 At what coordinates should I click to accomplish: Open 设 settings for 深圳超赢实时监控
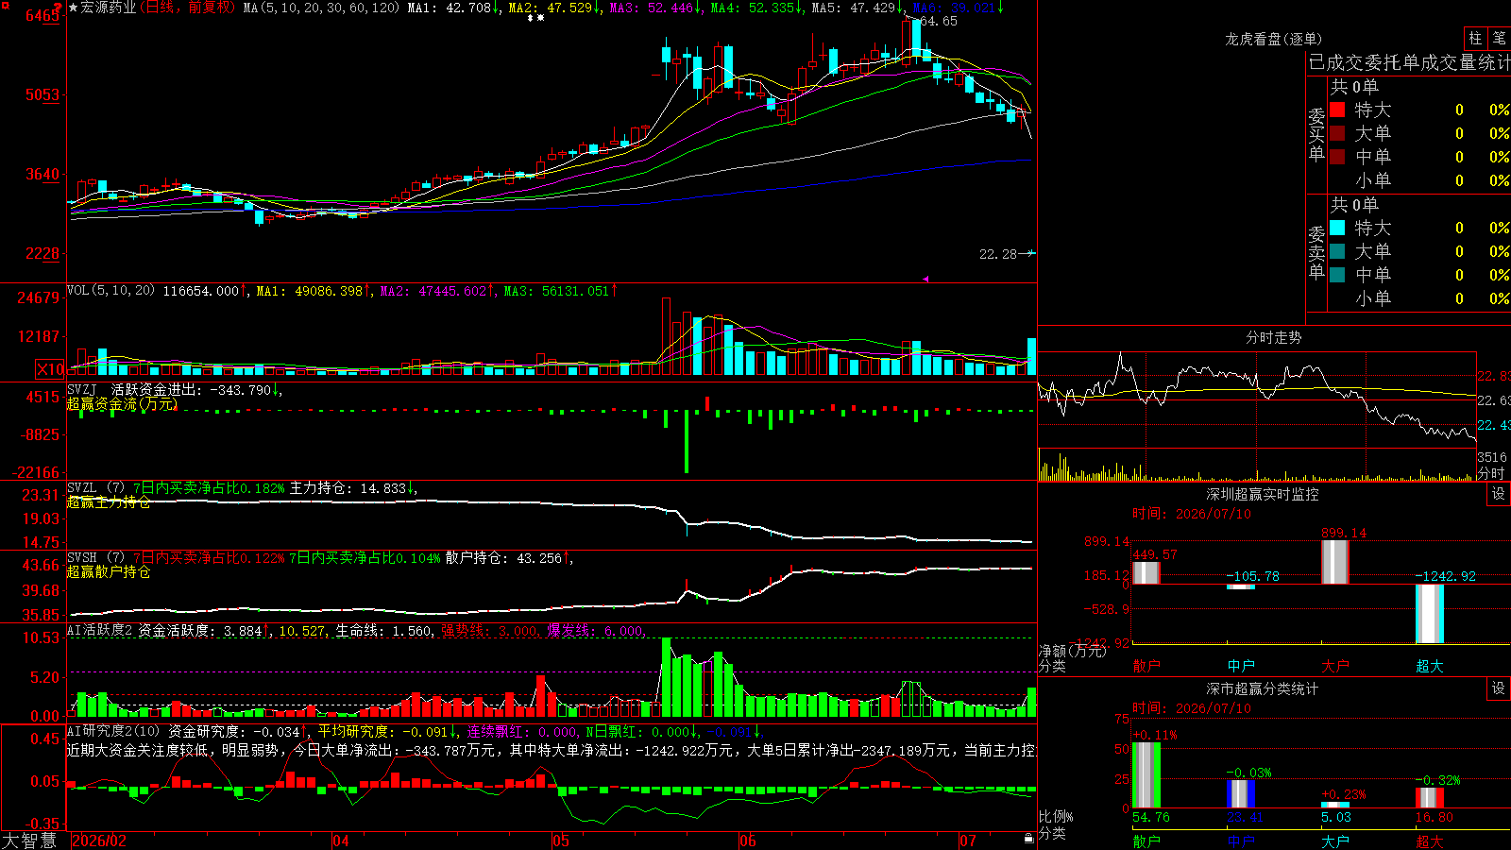1499,494
